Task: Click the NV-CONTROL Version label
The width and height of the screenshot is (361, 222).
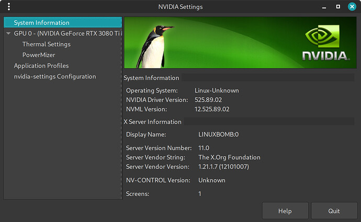Action: click(x=158, y=180)
